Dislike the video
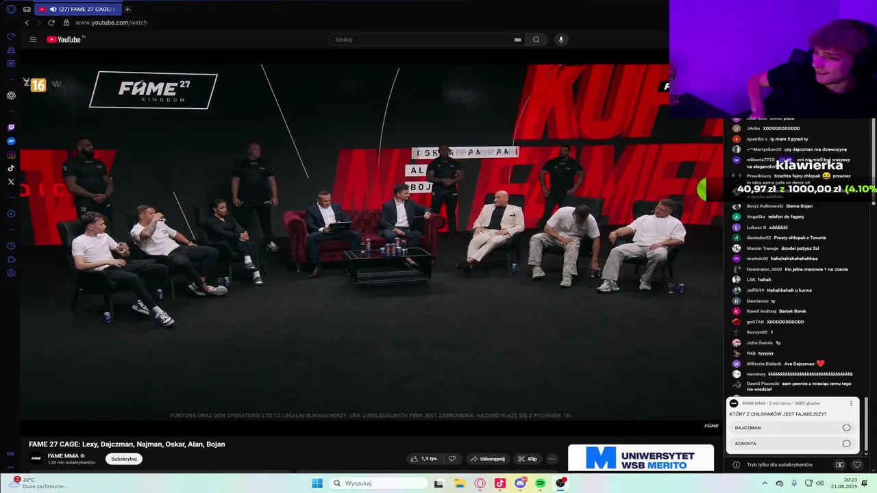This screenshot has width=877, height=493. coord(452,459)
